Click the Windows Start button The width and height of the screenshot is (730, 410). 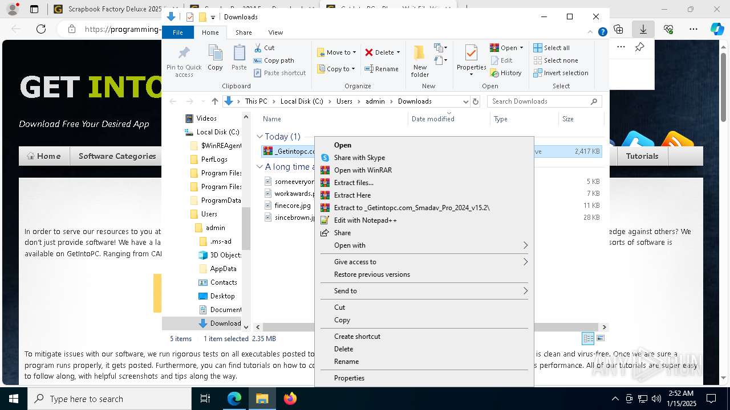pyautogui.click(x=14, y=399)
